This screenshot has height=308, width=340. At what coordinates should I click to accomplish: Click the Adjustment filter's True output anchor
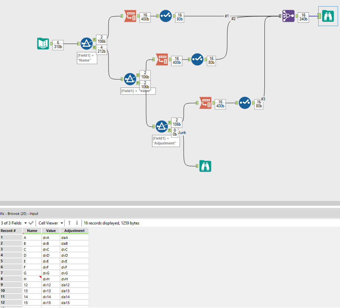[170, 123]
